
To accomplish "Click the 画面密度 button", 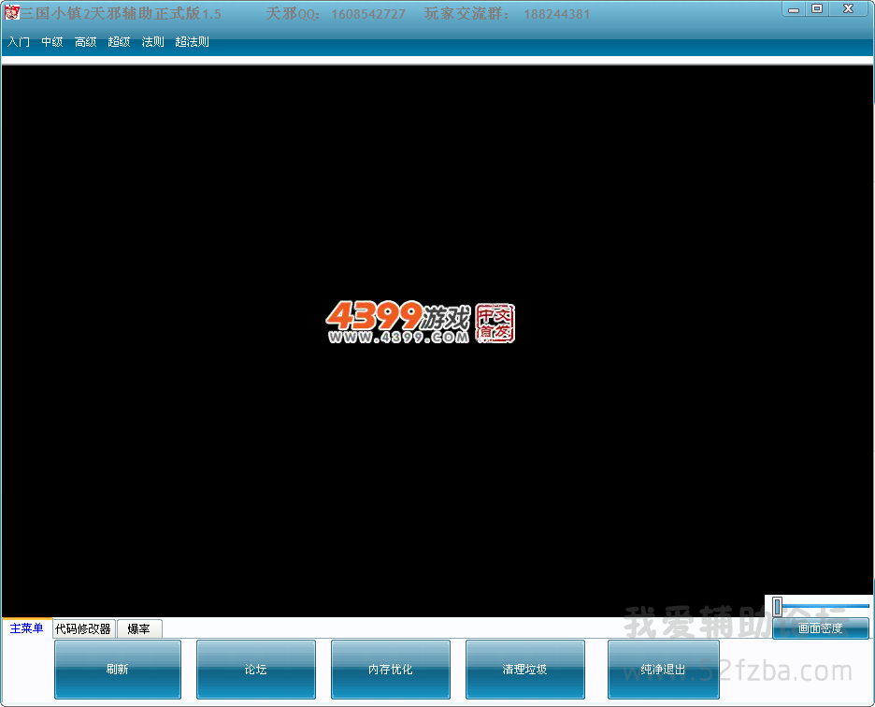I will point(821,628).
